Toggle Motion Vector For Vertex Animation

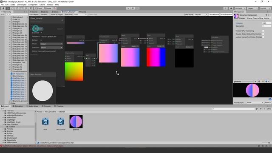(263, 37)
